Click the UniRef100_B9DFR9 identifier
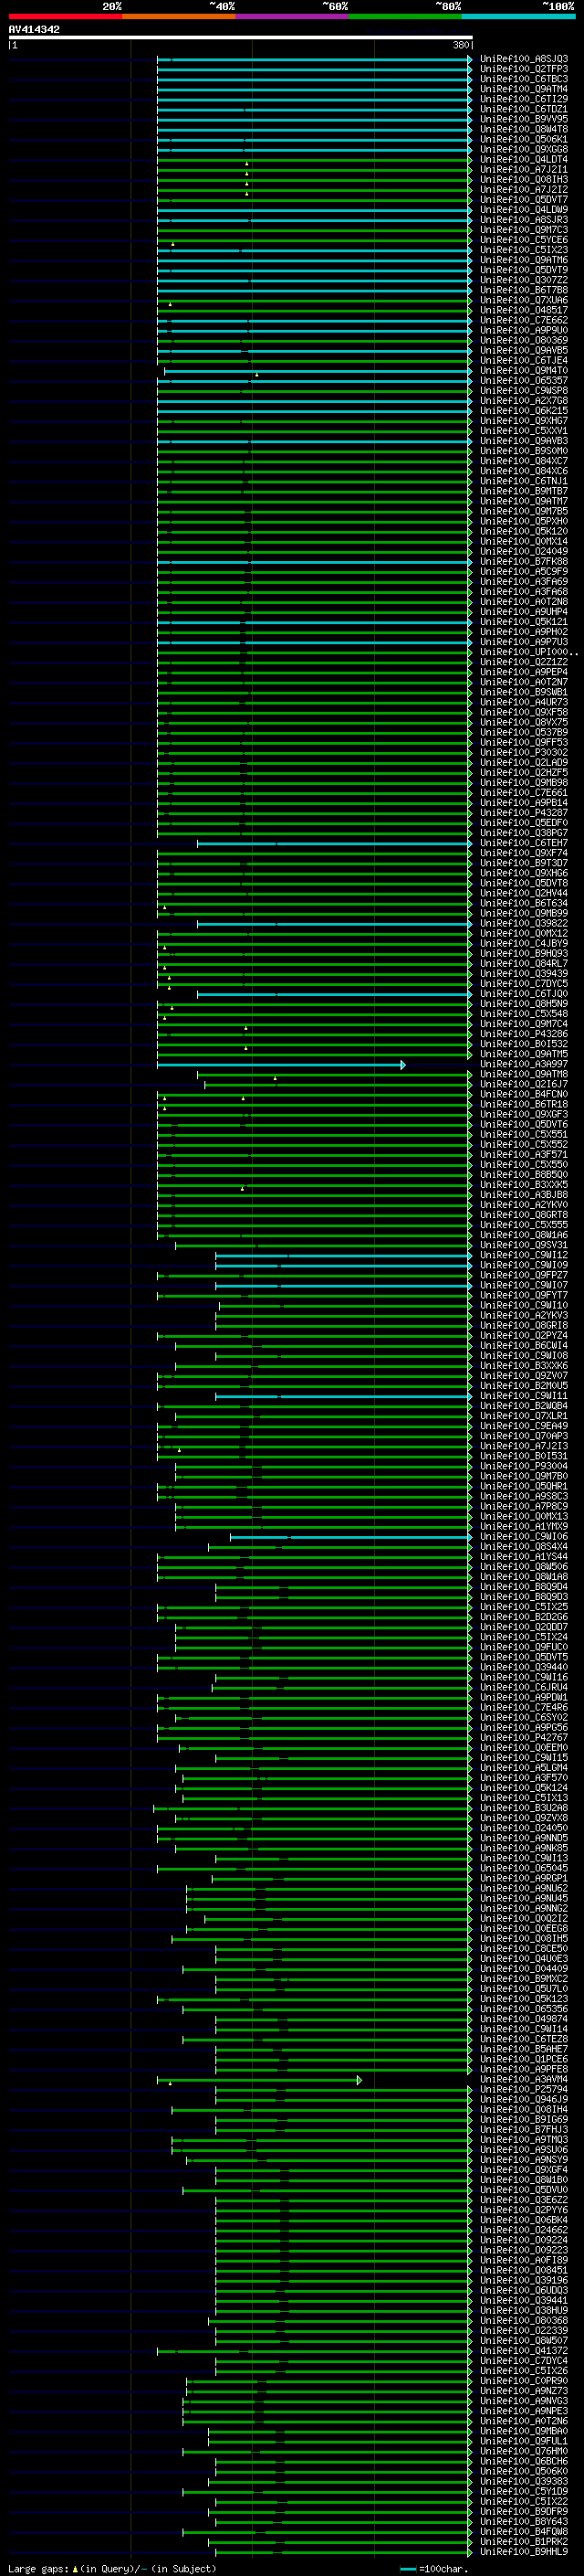The height and width of the screenshot is (2576, 584). 524,2511
